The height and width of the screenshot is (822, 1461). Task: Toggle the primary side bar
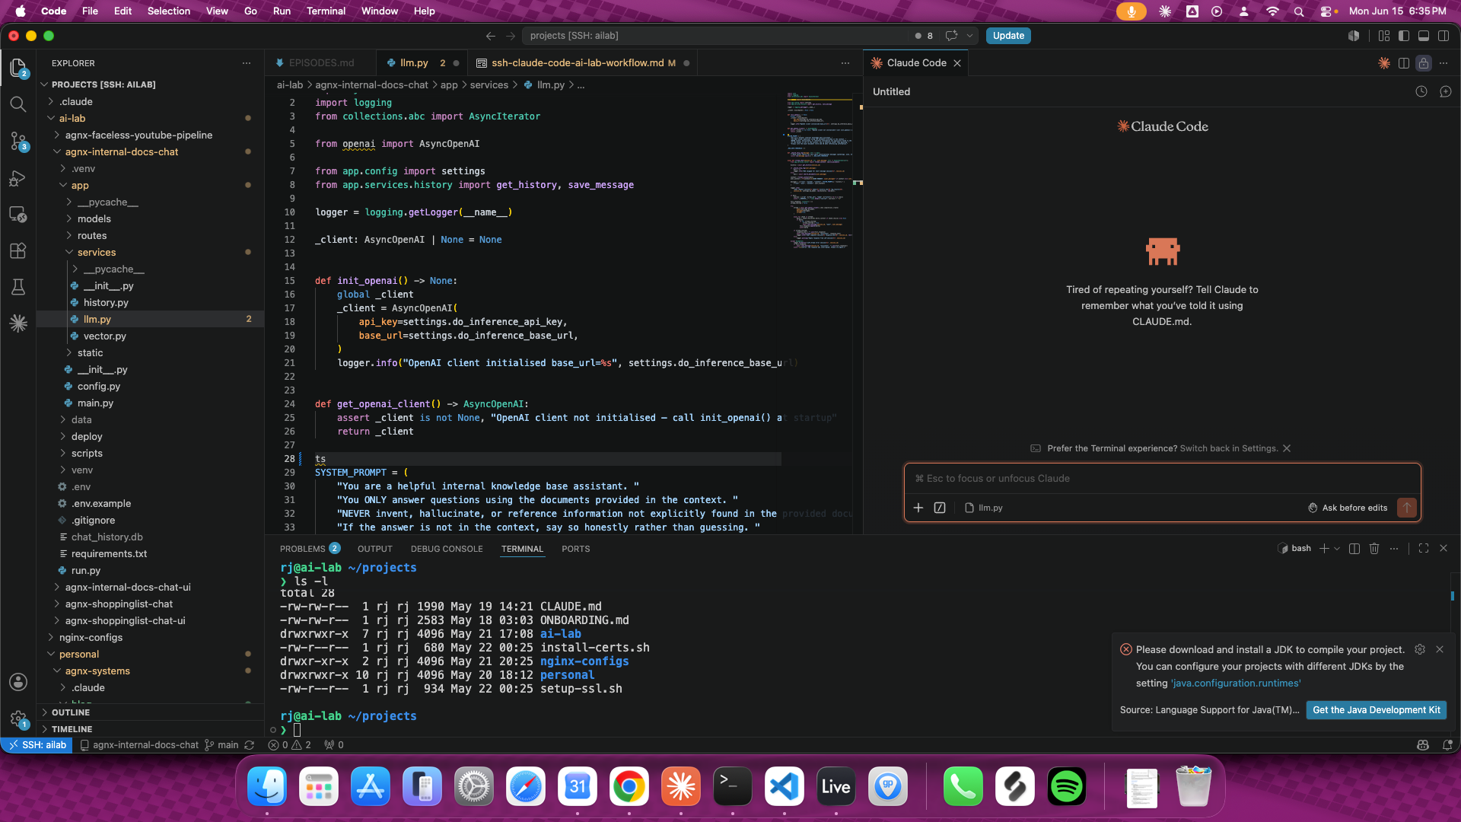1404,36
